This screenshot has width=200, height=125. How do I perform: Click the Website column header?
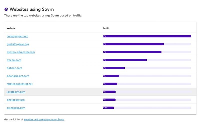coord(11,28)
